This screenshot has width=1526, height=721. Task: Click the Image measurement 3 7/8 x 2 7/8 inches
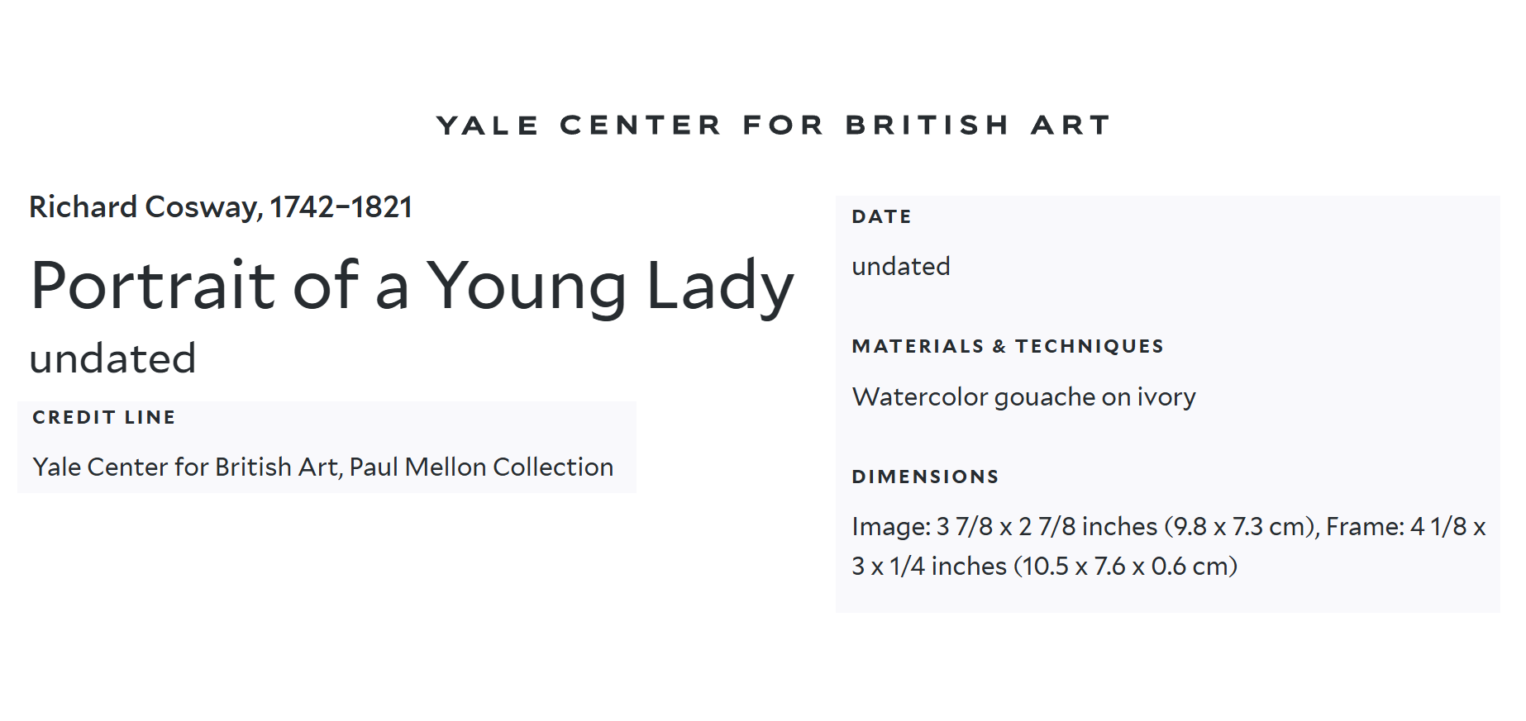[1046, 527]
